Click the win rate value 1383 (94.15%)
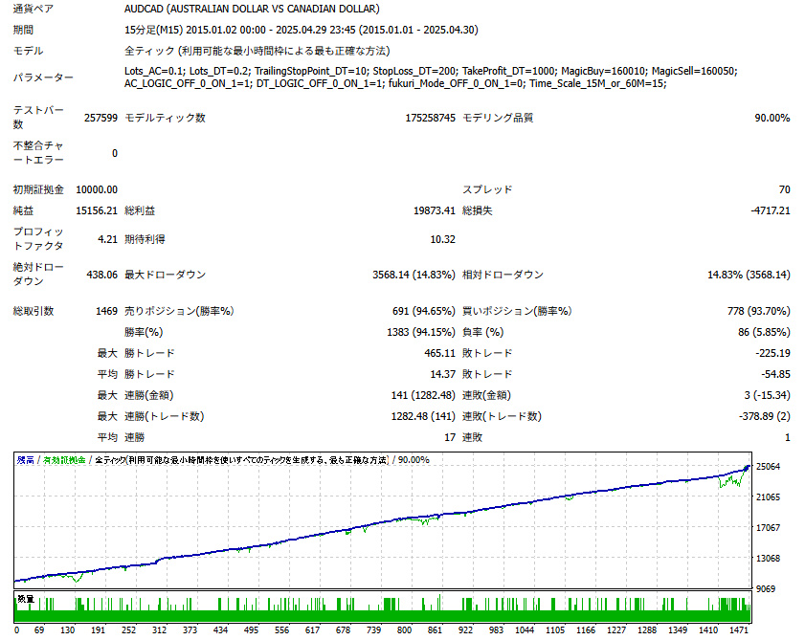The width and height of the screenshot is (805, 640). point(421,332)
